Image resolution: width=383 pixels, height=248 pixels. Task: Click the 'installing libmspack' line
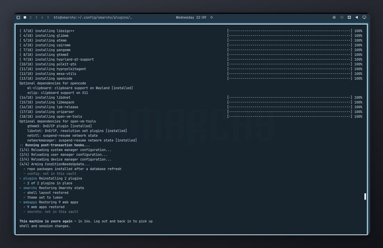click(x=47, y=102)
